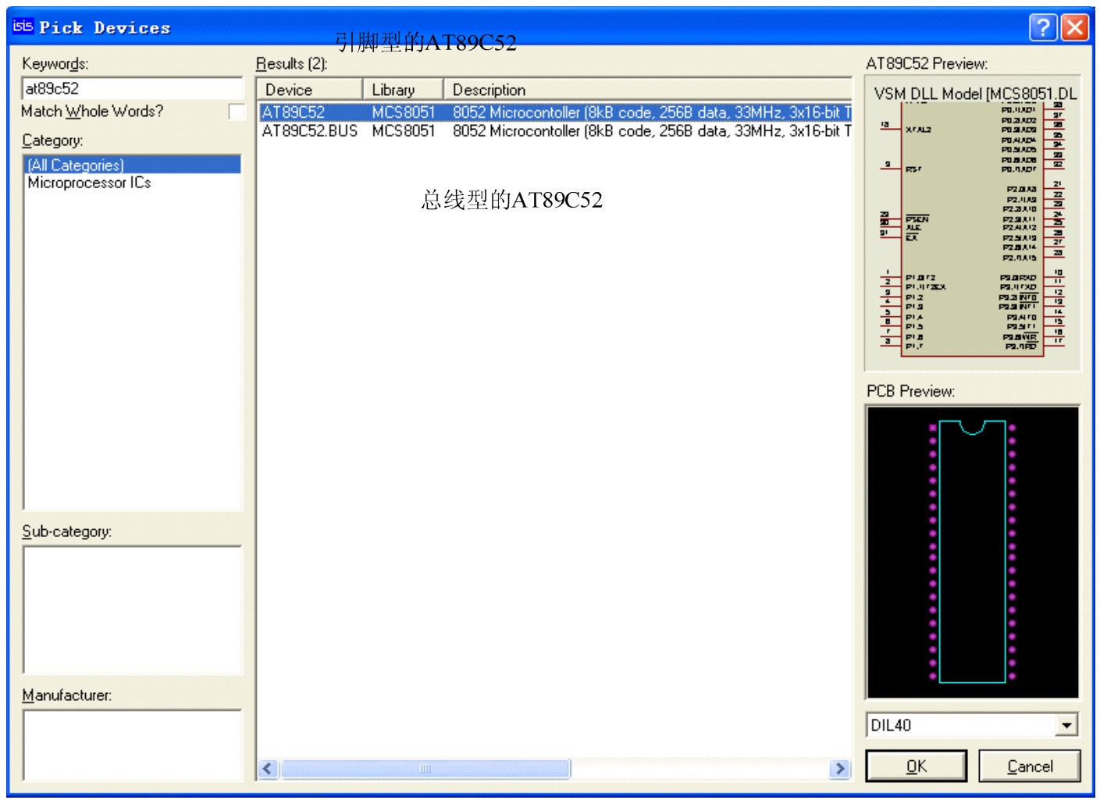Sort results by the Description column header
Screen dimensions: 1100x800
648,90
